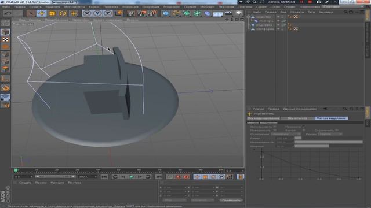Toggle the X axis lock

[x=87, y=13]
